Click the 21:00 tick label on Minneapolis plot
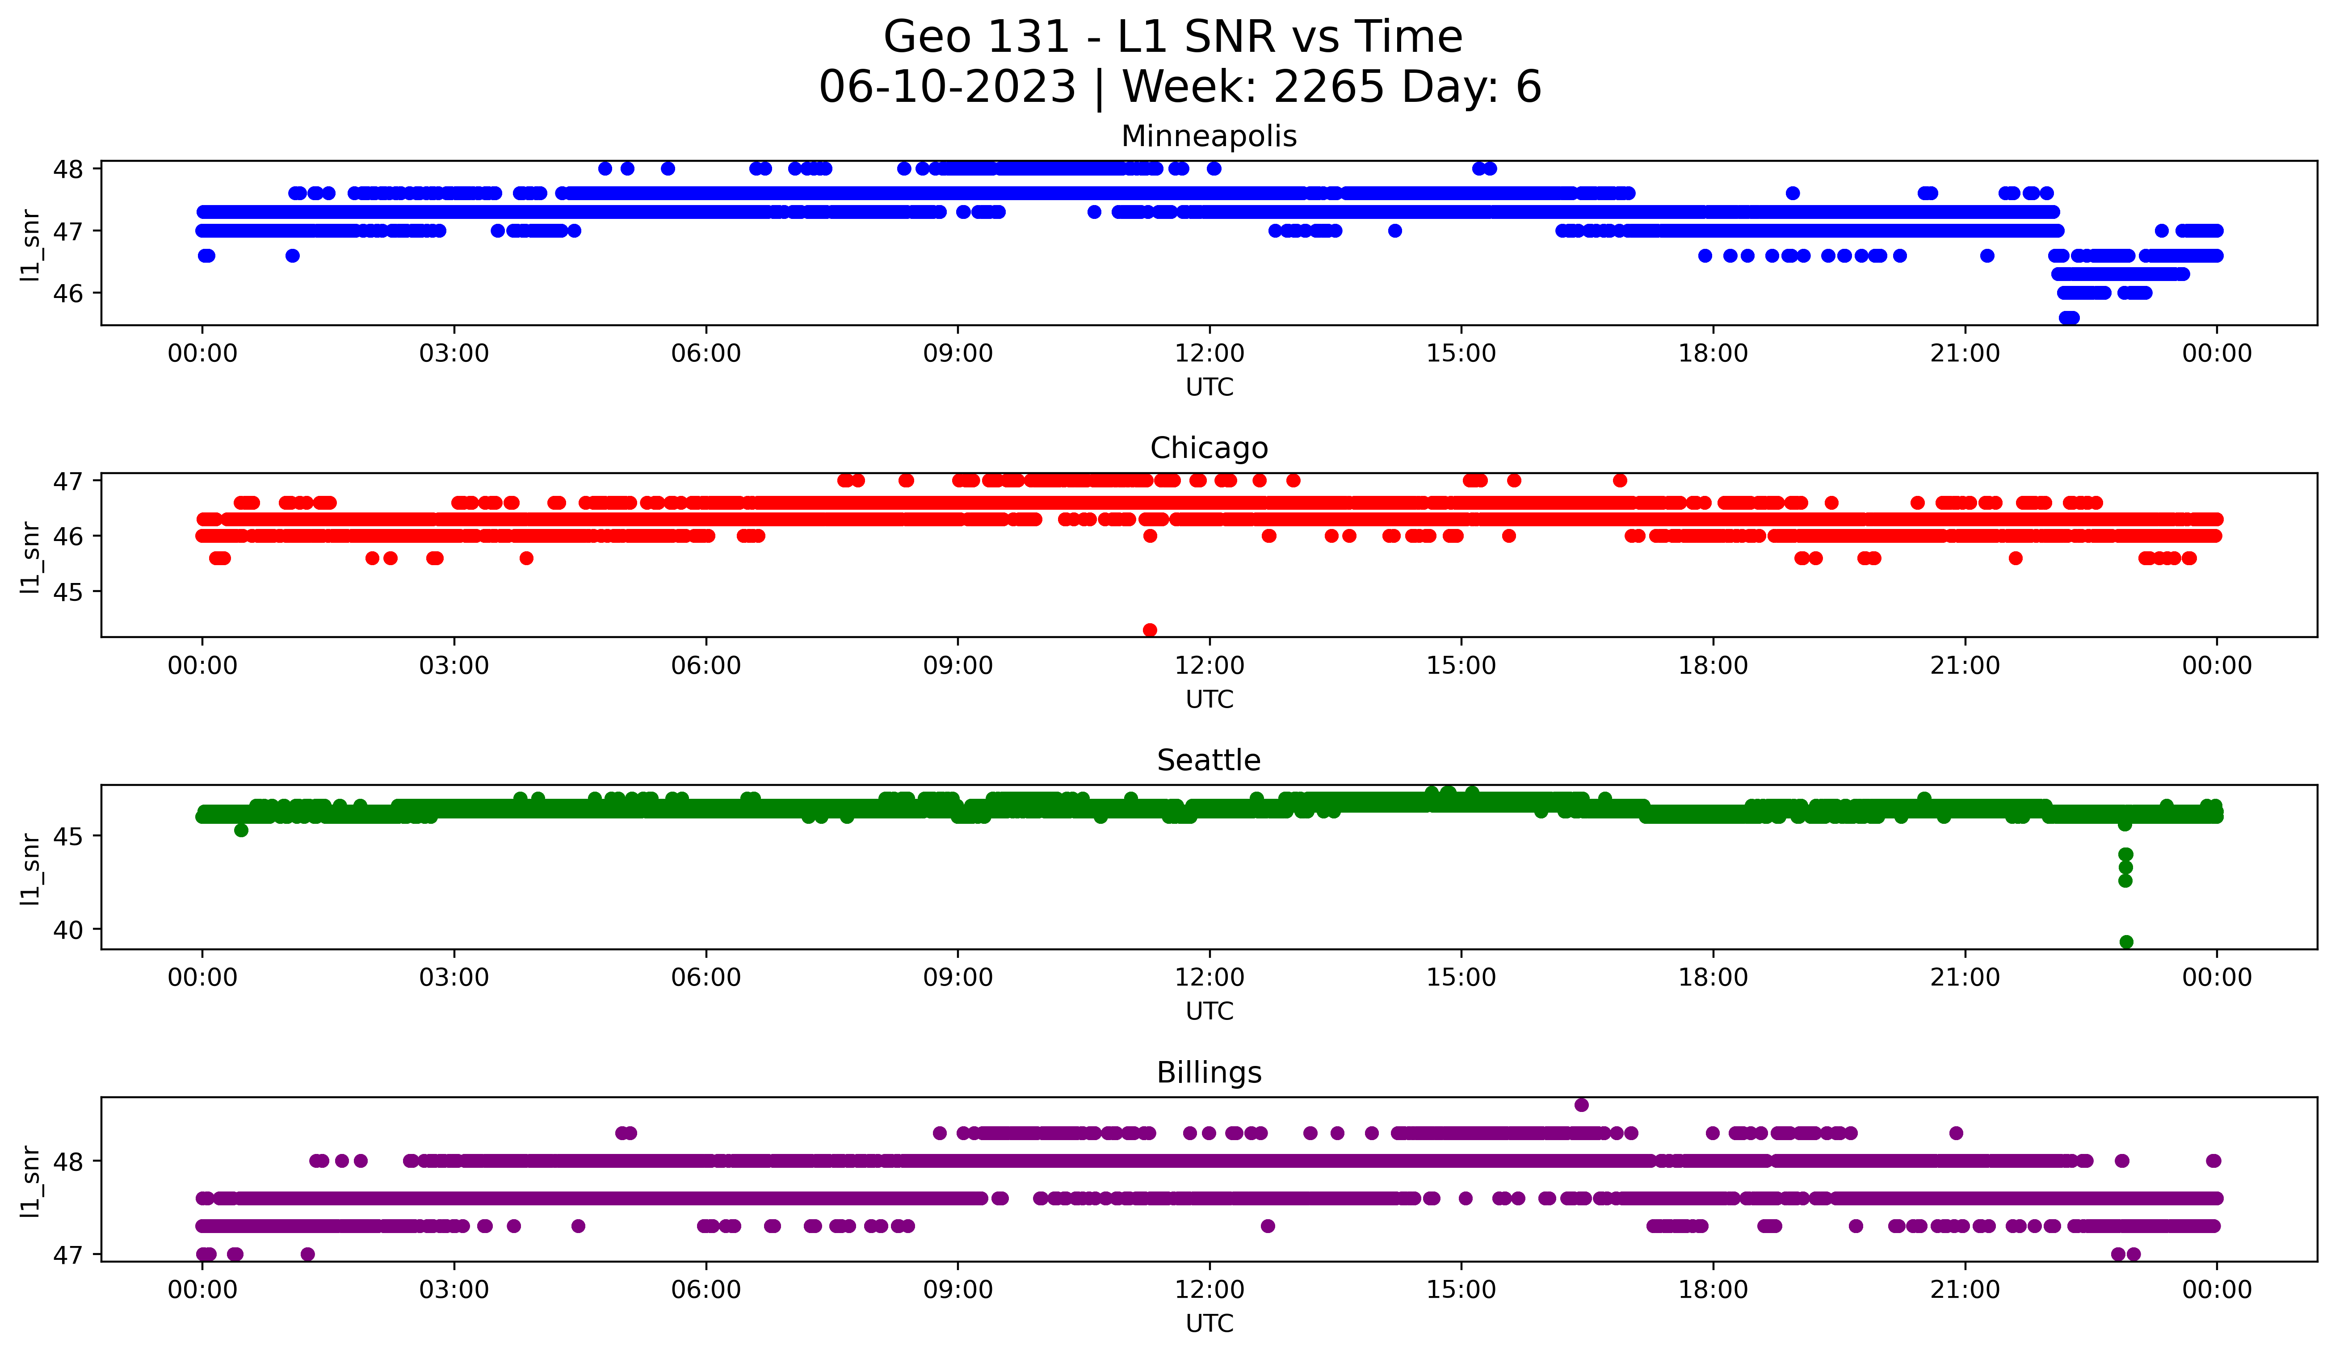The height and width of the screenshot is (1355, 2335). pos(1965,354)
